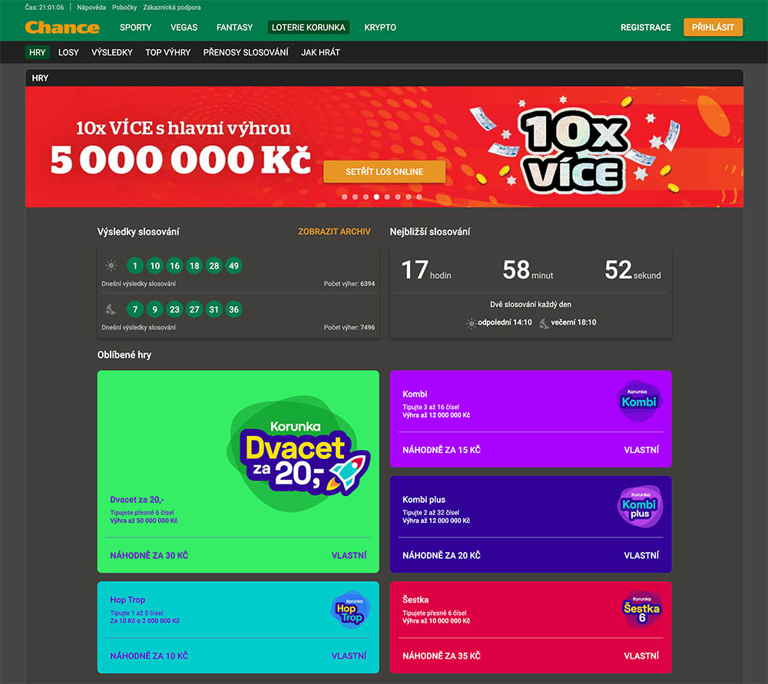Select the HRY tab in the submenu

point(37,52)
